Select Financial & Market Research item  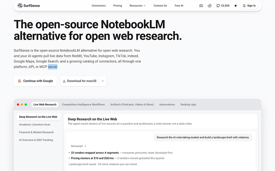coord(36,132)
